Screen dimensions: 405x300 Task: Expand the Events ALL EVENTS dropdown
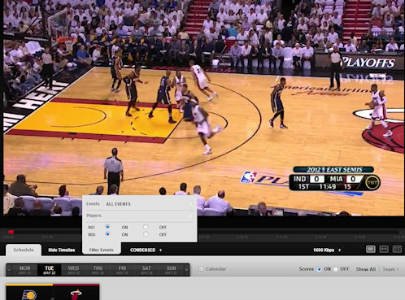(x=139, y=204)
